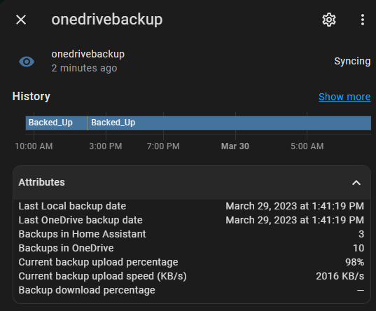Screen dimensions: 376x311
Task: Click the orange state marker in history bar
Action: pos(88,123)
